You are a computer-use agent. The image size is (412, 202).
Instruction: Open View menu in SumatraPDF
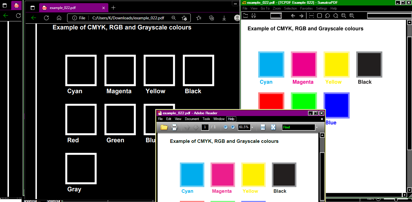pyautogui.click(x=254, y=8)
